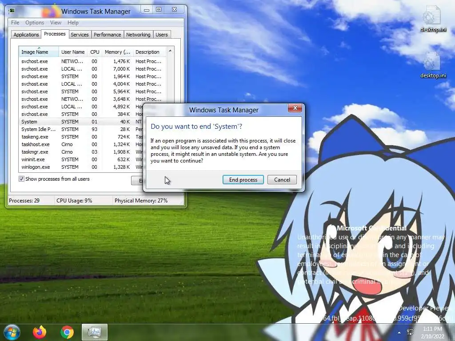The image size is (455, 341).
Task: Select svchost.exe row with 7,000 K memory
Action: 92,69
